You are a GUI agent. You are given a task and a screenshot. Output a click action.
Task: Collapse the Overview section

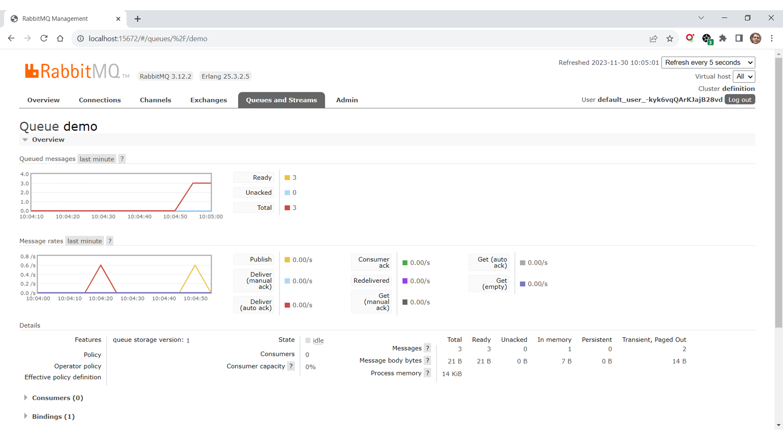[x=48, y=140]
